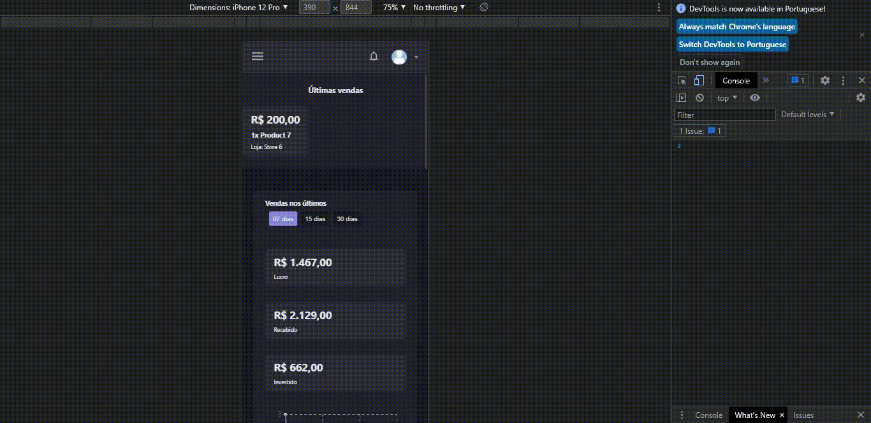The image size is (871, 423).
Task: Click the console prompt chevron
Action: point(679,146)
